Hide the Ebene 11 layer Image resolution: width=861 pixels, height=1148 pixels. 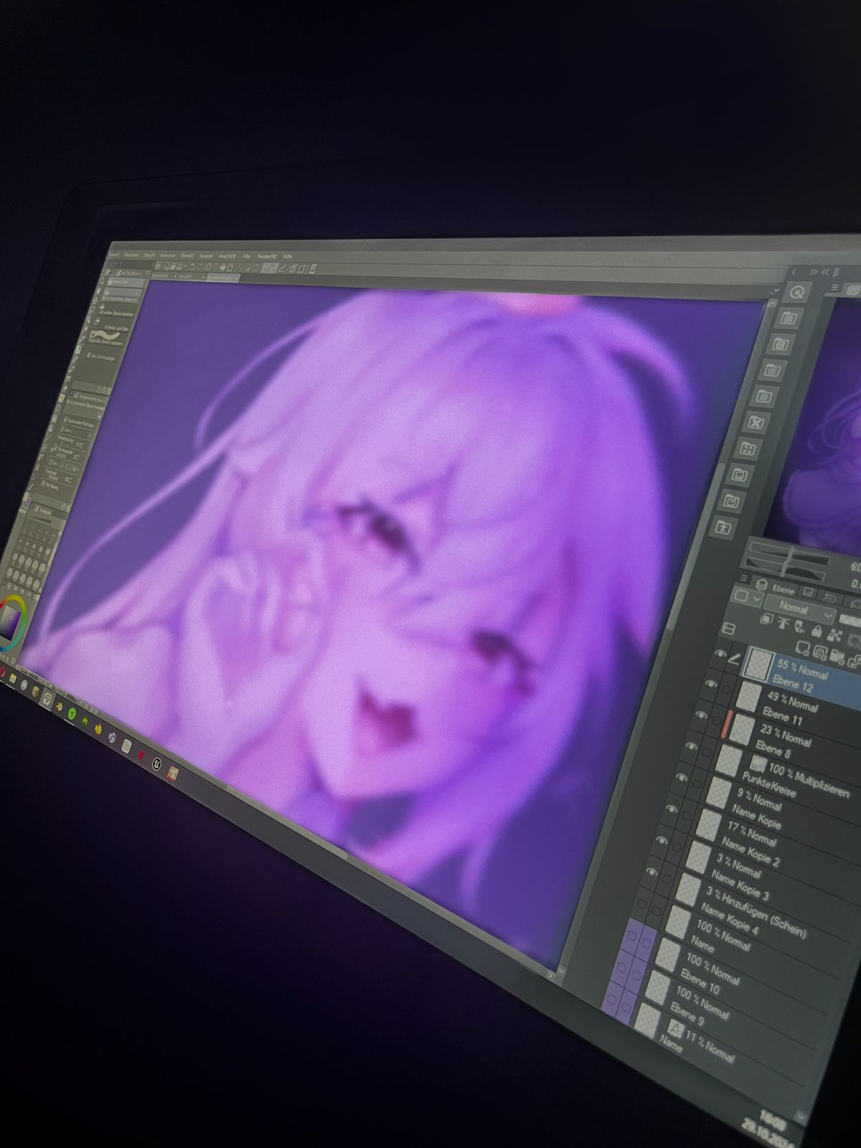click(x=710, y=684)
